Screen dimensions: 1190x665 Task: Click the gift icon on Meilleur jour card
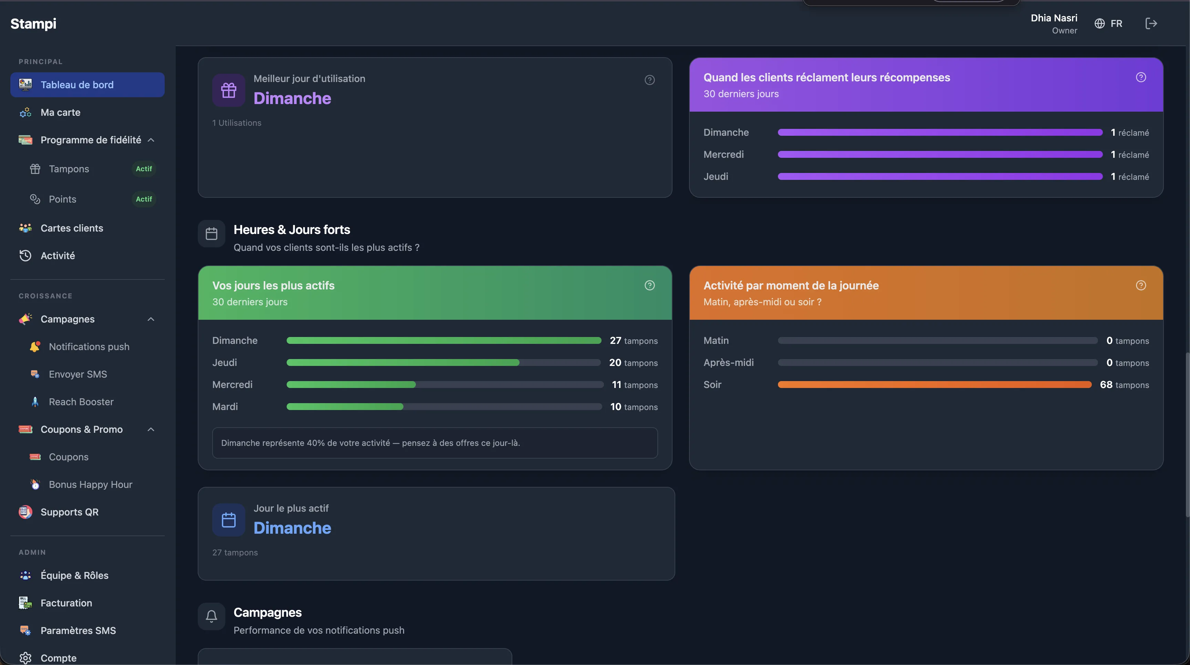229,90
